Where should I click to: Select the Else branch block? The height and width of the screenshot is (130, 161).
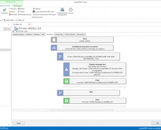[88, 93]
